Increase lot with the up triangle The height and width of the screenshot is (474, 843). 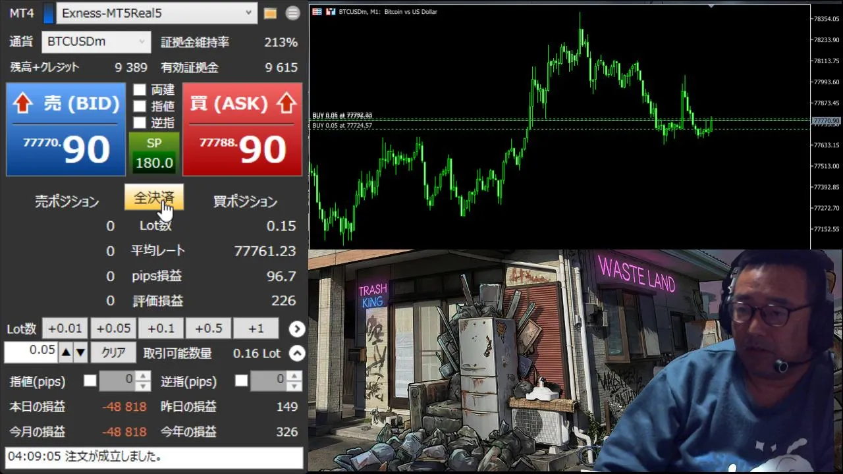[66, 353]
